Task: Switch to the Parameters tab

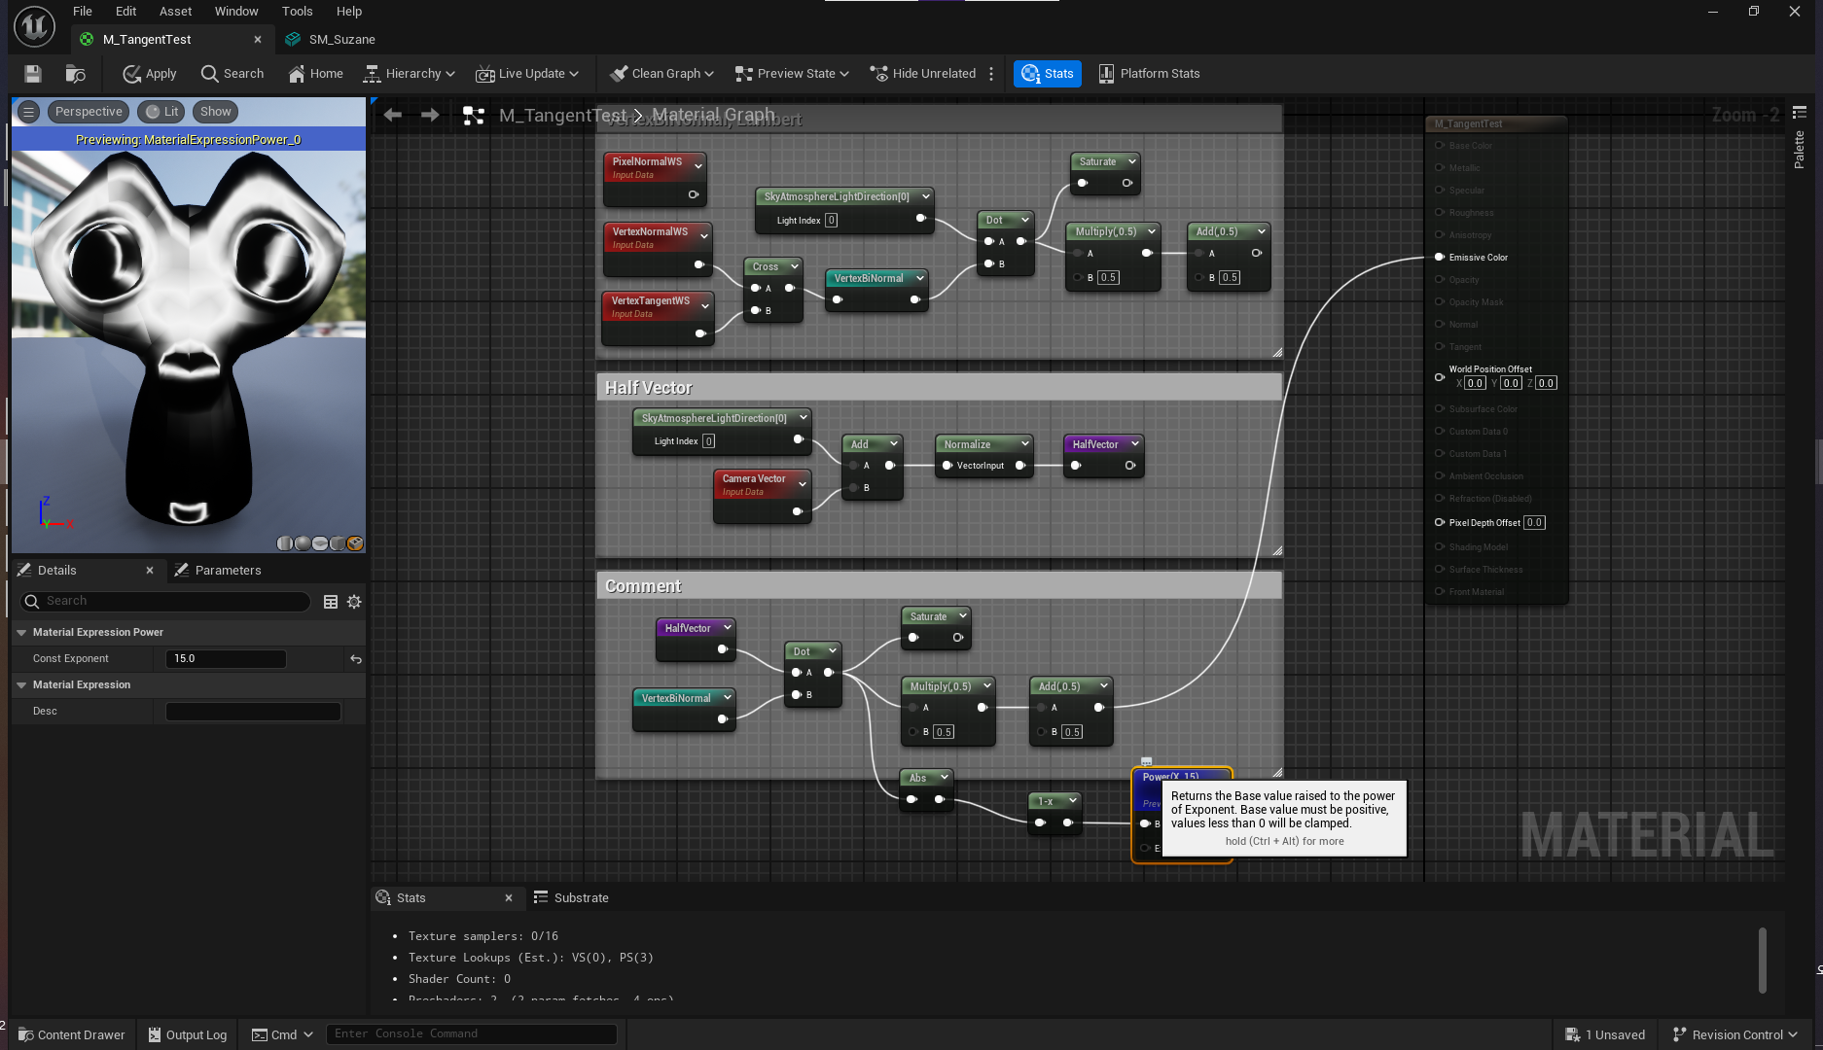Action: click(x=219, y=571)
